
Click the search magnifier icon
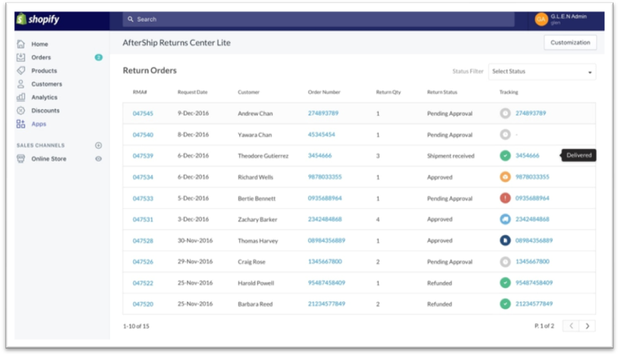[x=131, y=19]
